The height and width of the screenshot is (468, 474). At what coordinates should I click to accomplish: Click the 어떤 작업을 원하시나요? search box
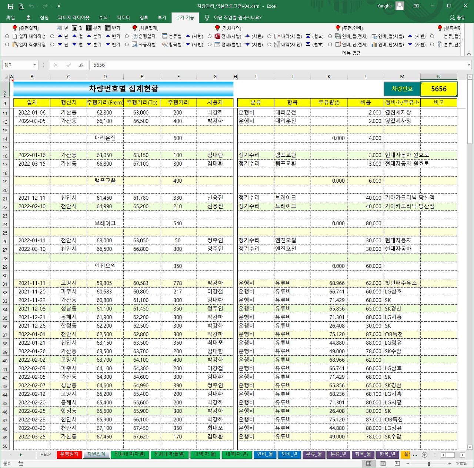(237, 17)
